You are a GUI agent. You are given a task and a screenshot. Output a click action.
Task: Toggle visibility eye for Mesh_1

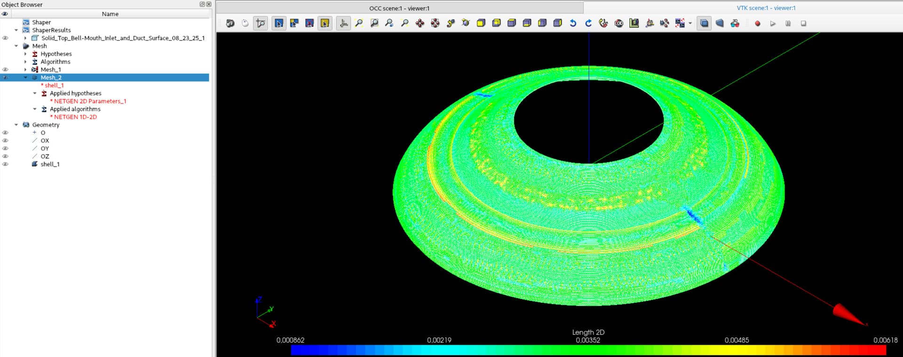[5, 70]
